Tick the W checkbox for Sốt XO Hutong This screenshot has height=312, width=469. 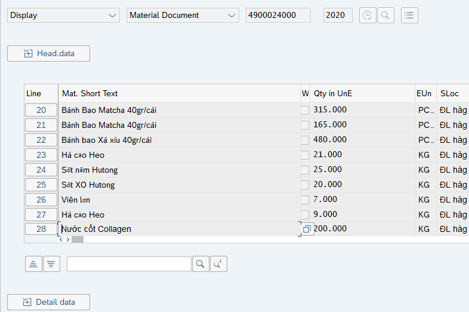(x=305, y=185)
